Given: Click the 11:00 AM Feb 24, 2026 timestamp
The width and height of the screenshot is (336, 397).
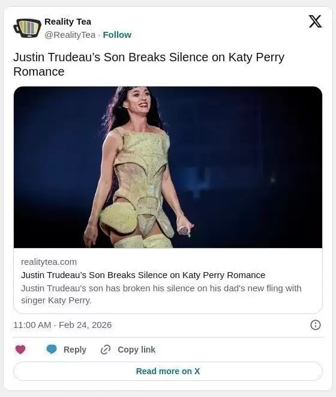Looking at the screenshot, I should (x=62, y=325).
